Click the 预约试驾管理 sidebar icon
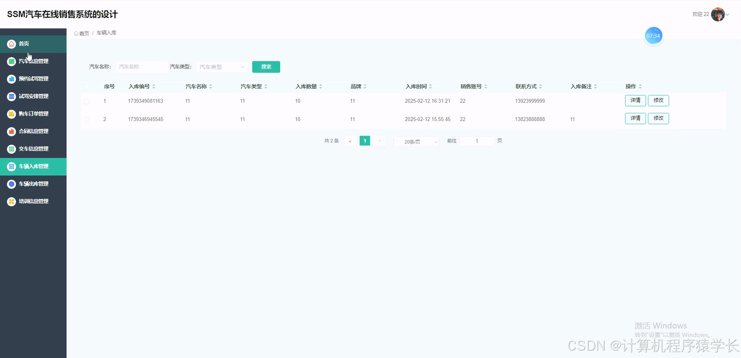 point(12,79)
